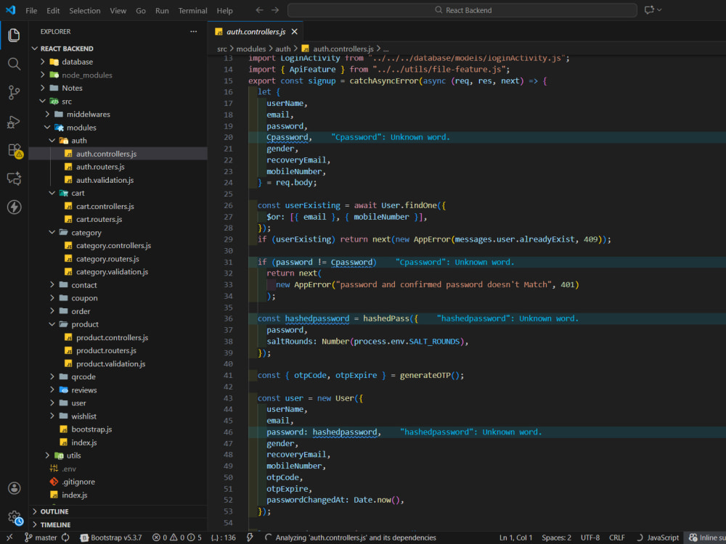Click the modules breadcrumb segment

click(251, 49)
